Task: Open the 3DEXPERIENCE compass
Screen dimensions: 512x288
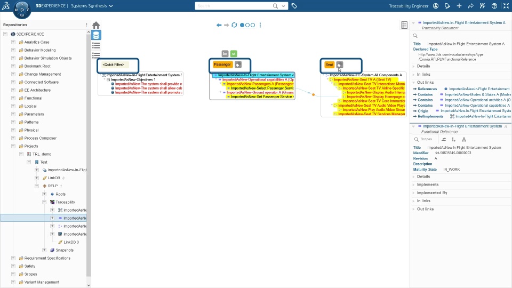Action: [x=22, y=10]
